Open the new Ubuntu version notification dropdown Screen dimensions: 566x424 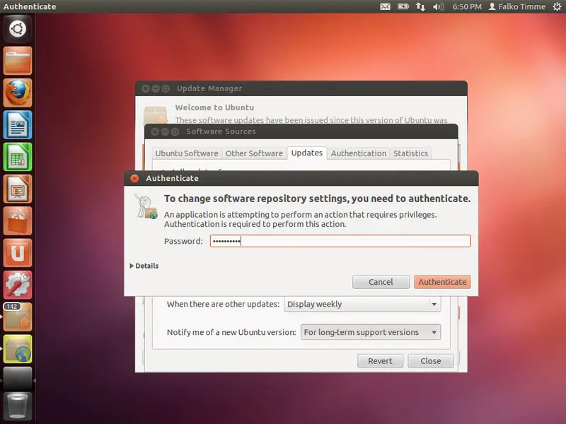pos(371,332)
